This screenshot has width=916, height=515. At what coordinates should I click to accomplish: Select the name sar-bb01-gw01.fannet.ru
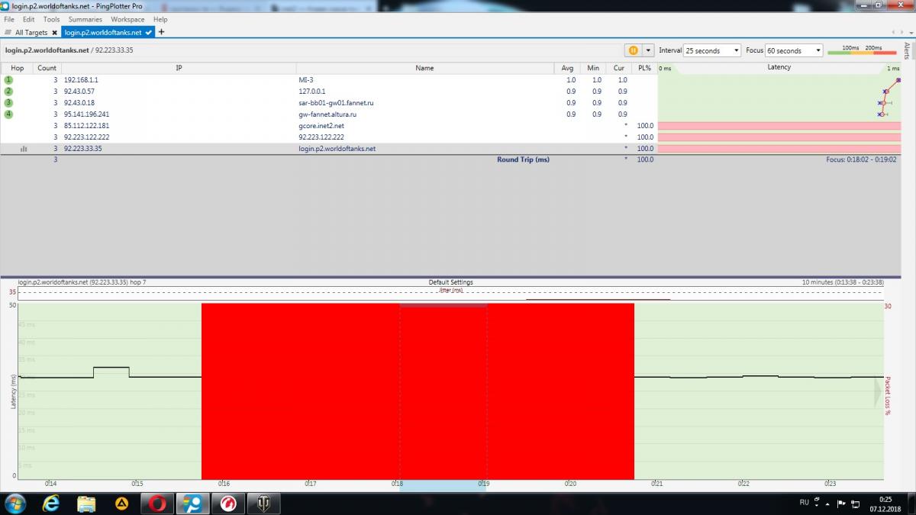[x=336, y=102]
